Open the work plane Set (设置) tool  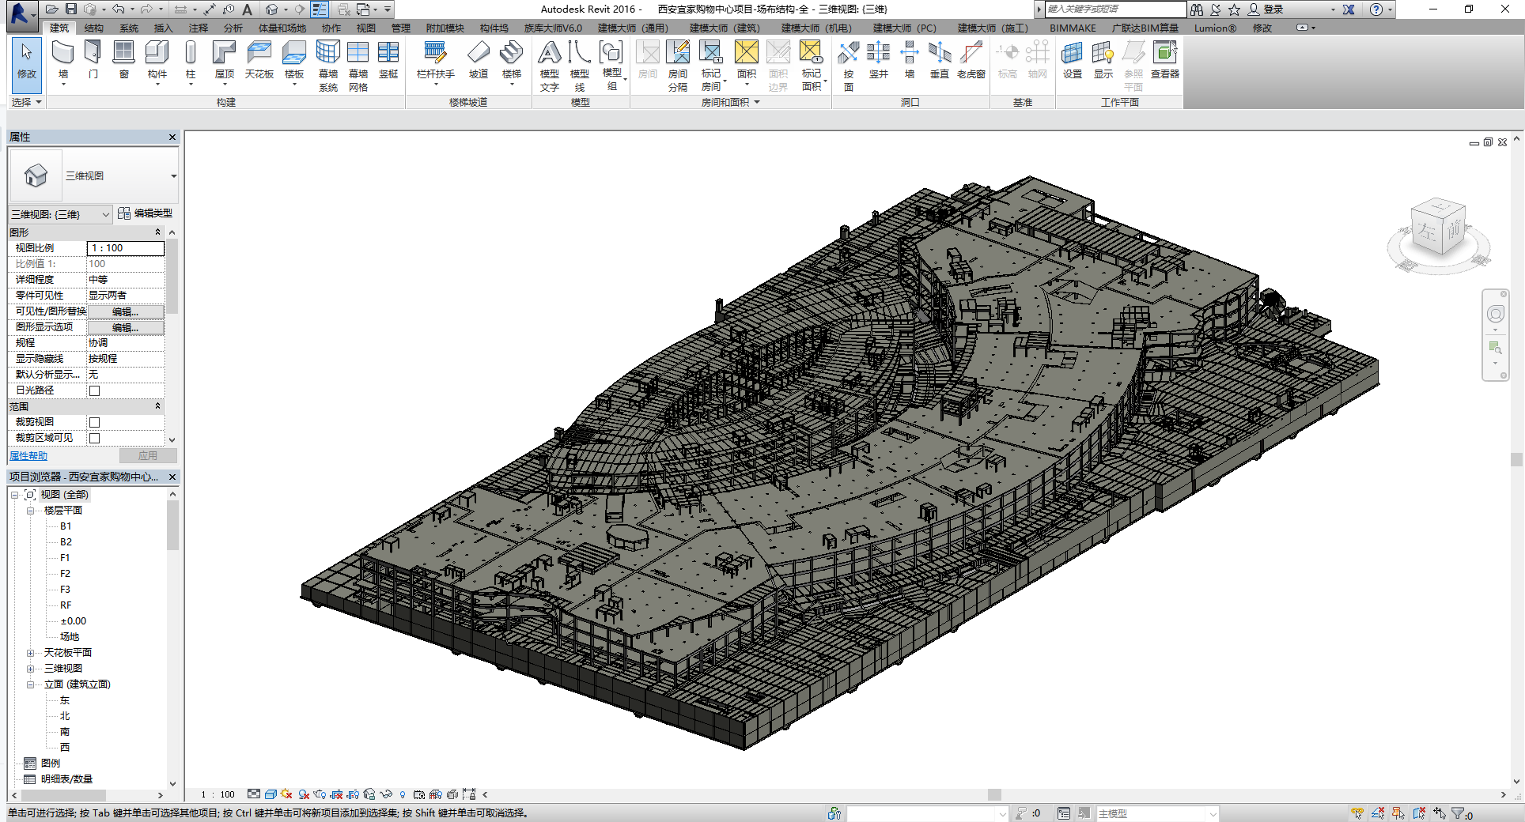[1073, 61]
